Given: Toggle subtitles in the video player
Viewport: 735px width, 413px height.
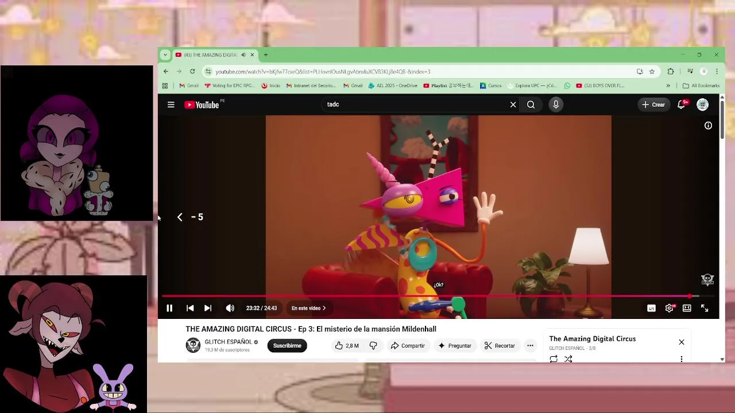Looking at the screenshot, I should (x=651, y=308).
